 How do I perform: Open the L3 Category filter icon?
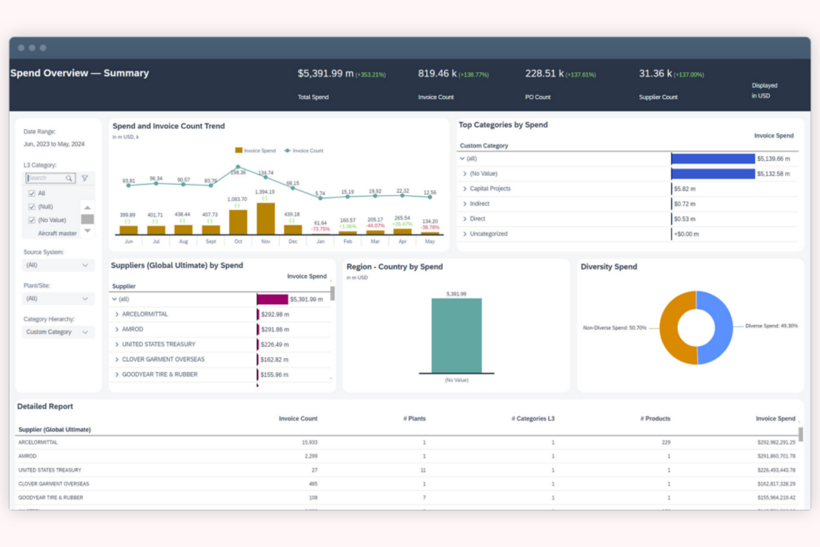(x=85, y=178)
